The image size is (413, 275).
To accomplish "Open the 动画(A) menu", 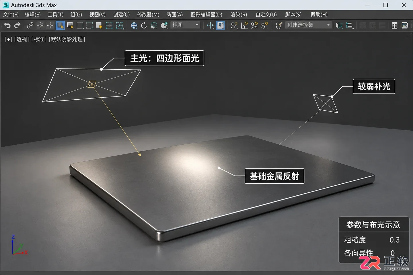I will click(174, 15).
